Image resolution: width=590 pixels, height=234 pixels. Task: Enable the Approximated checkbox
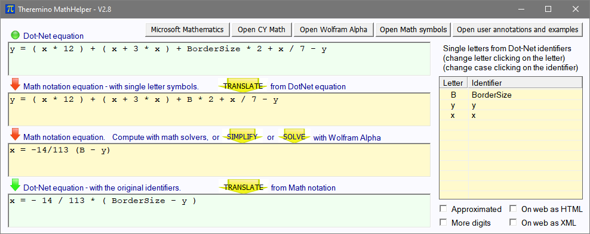pos(443,208)
